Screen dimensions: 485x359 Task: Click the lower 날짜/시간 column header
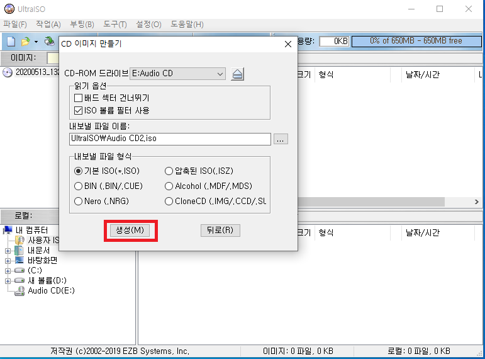[x=422, y=232]
